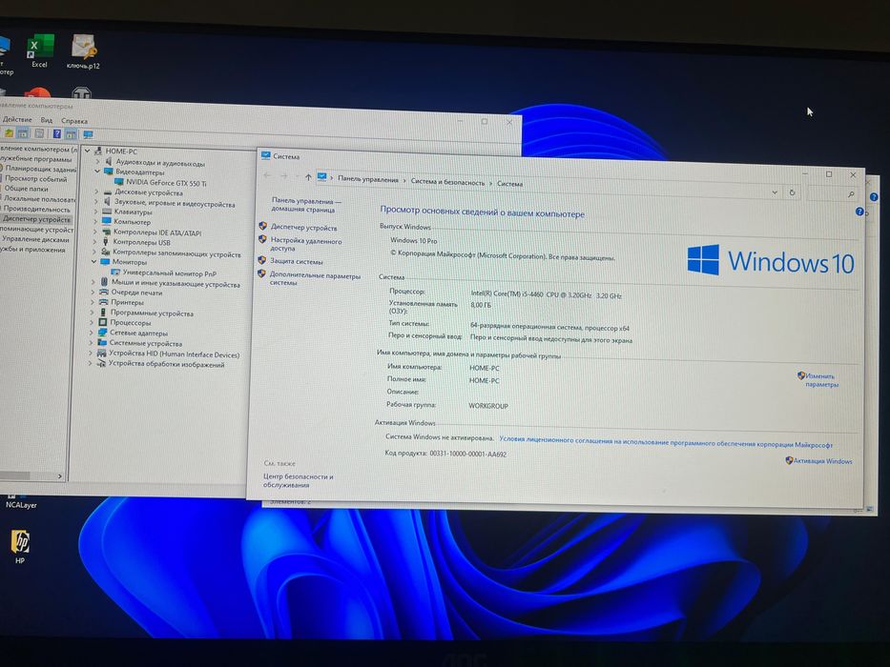Click the shield icon beside Настройка удаленного доступа

pos(262,239)
